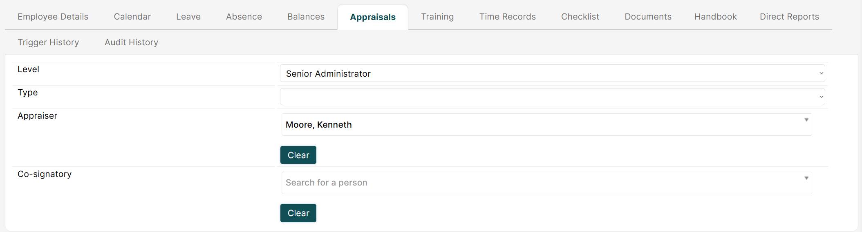Open the Leave tab
The width and height of the screenshot is (862, 232).
click(188, 17)
